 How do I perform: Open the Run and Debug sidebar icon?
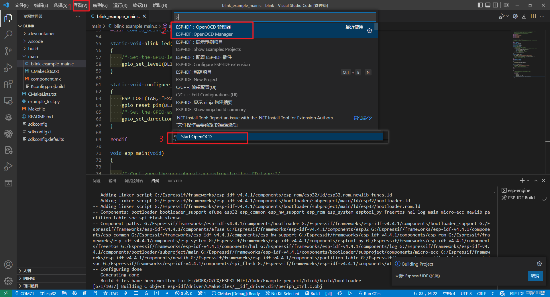pyautogui.click(x=8, y=68)
